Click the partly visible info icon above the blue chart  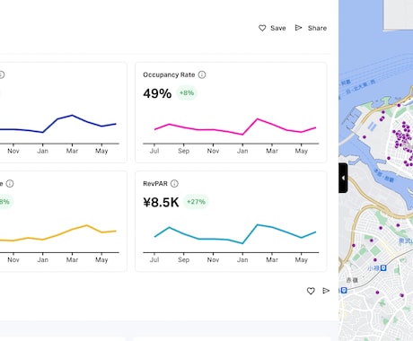click(2, 74)
